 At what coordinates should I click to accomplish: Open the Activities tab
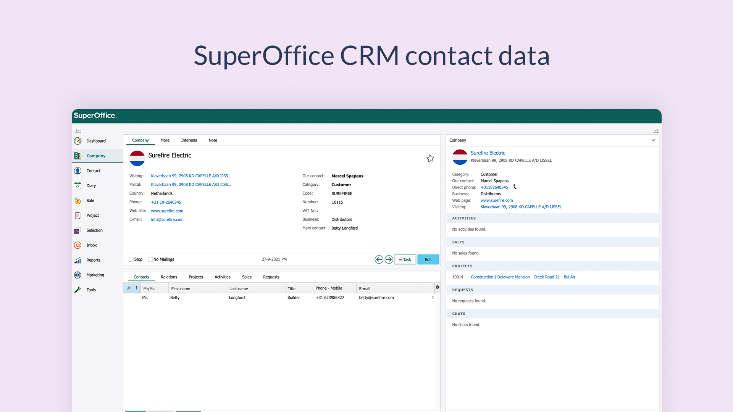pos(223,277)
